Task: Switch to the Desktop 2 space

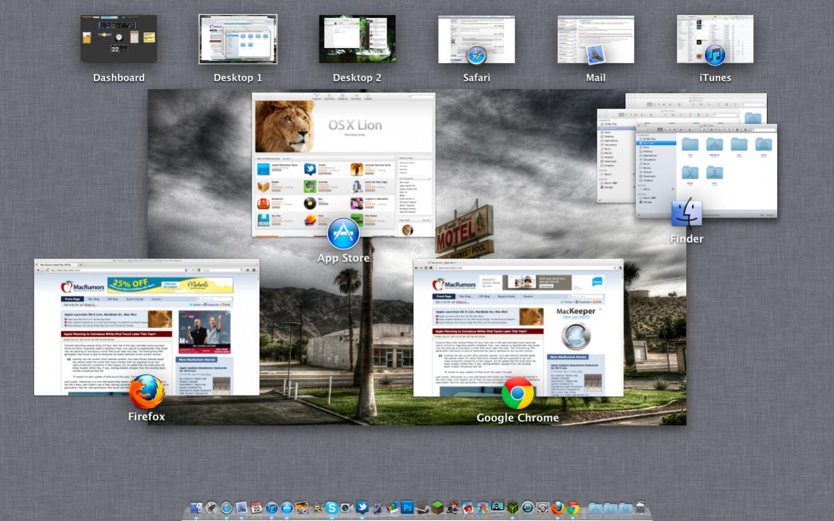Action: [x=357, y=39]
